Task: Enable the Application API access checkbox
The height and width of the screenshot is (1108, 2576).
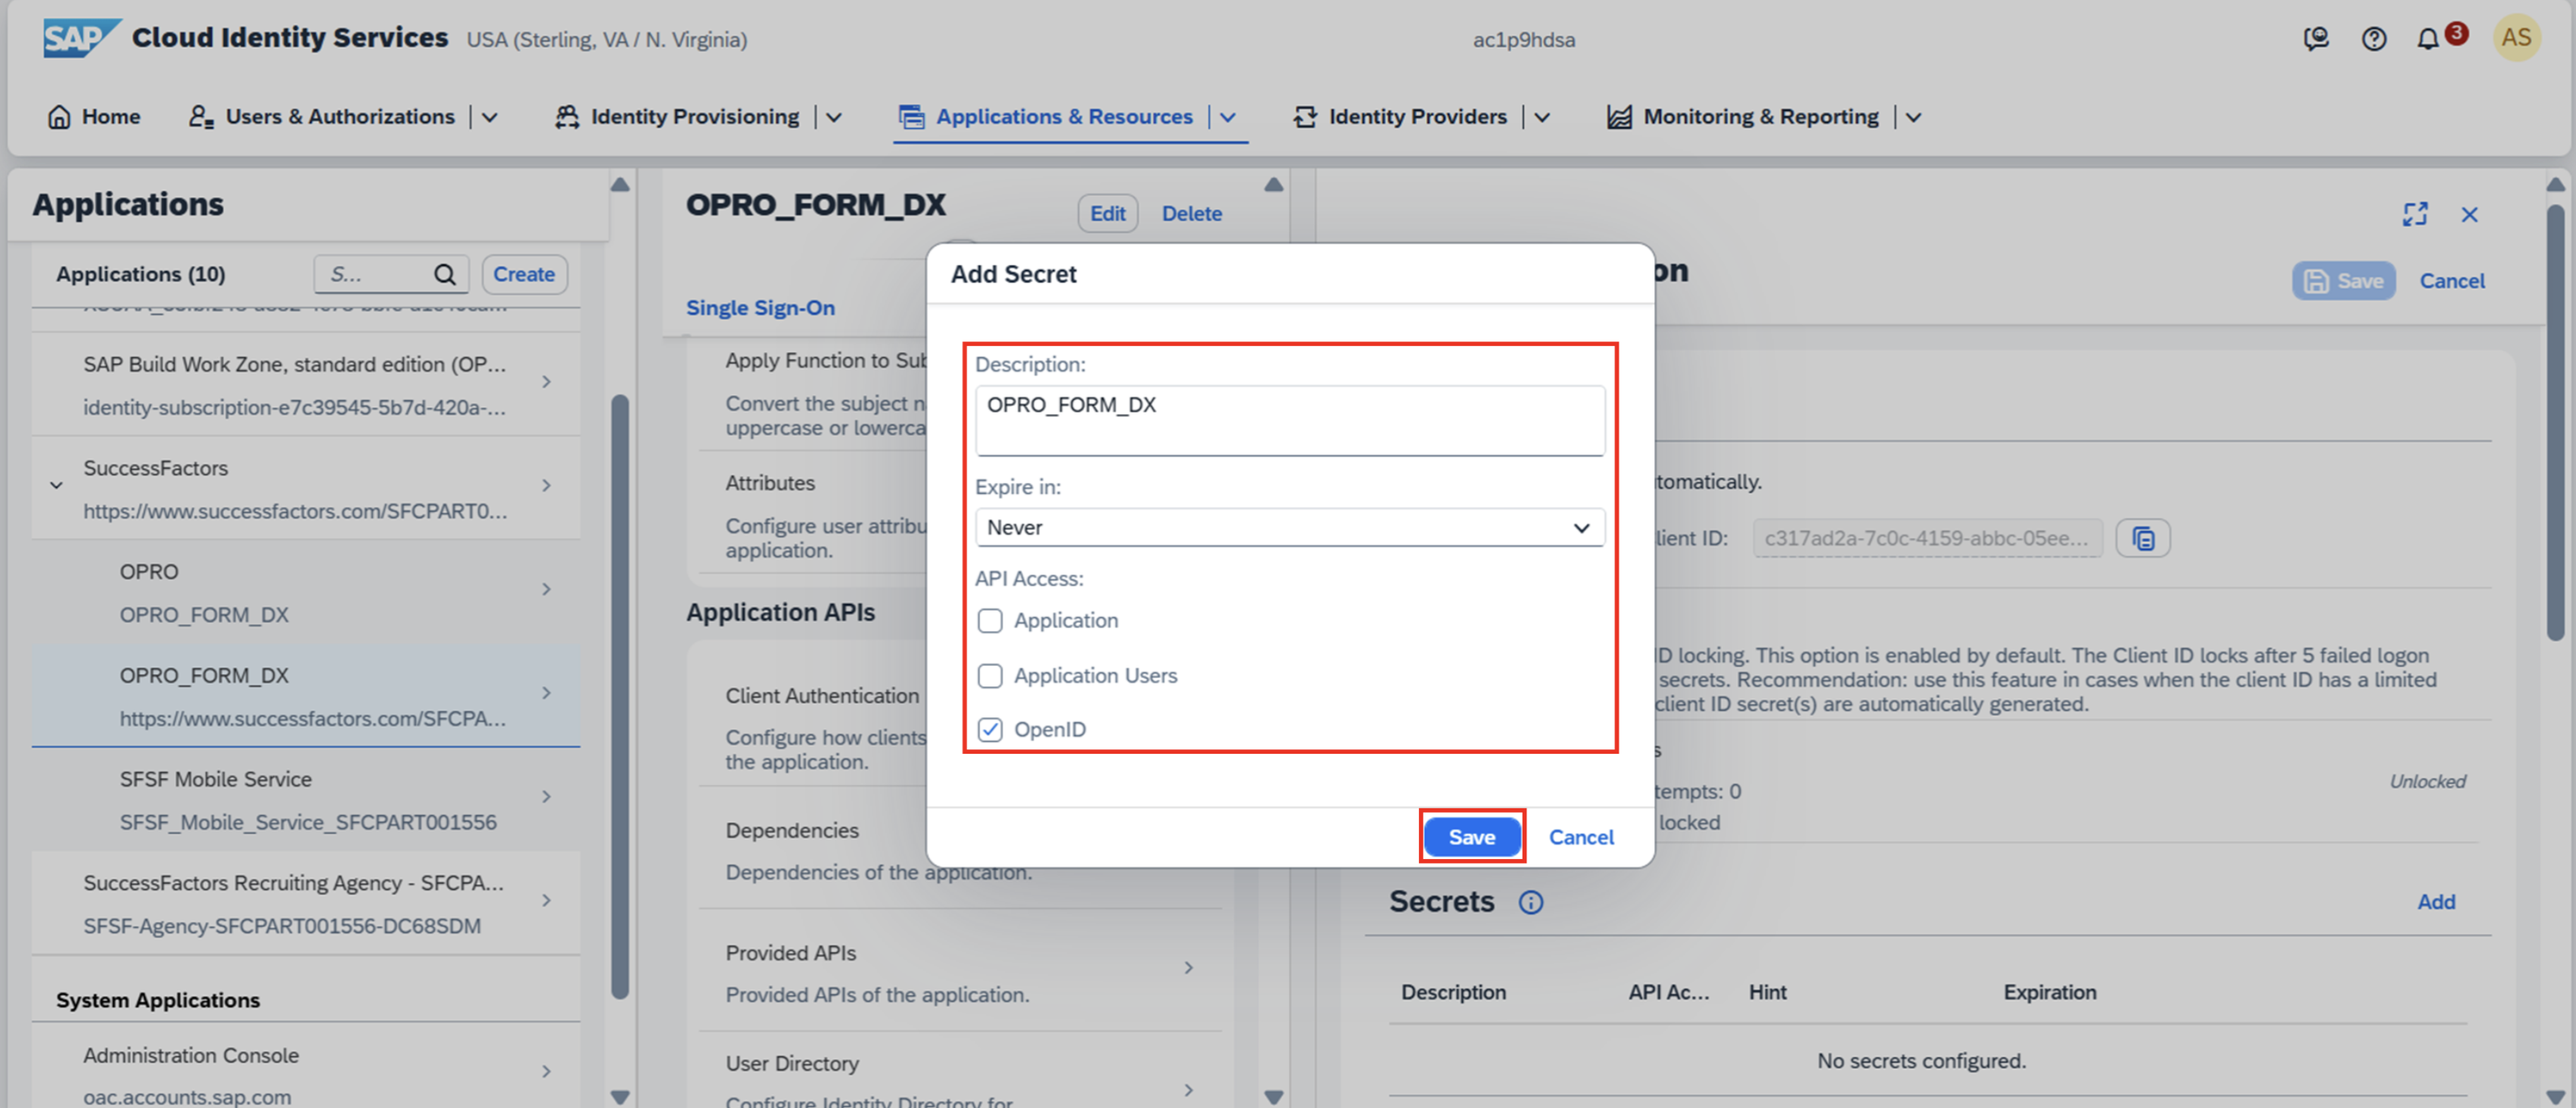Action: 990,621
